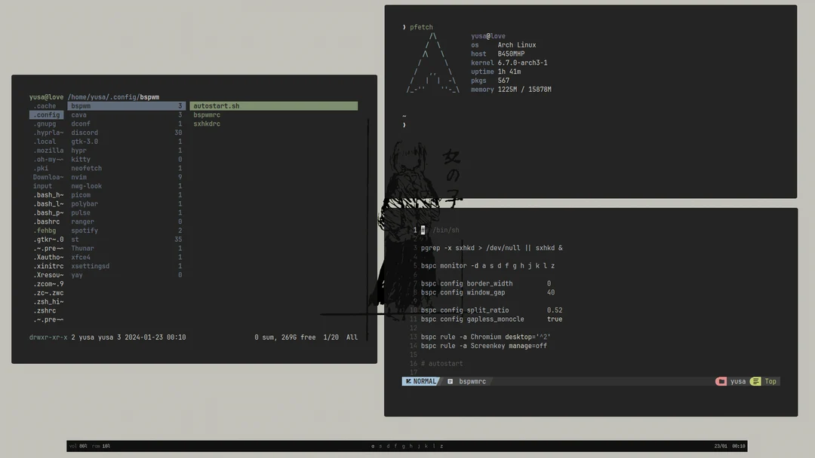Click the NORMAL mode indicator in Neovim
Image resolution: width=815 pixels, height=458 pixels.
tap(422, 381)
